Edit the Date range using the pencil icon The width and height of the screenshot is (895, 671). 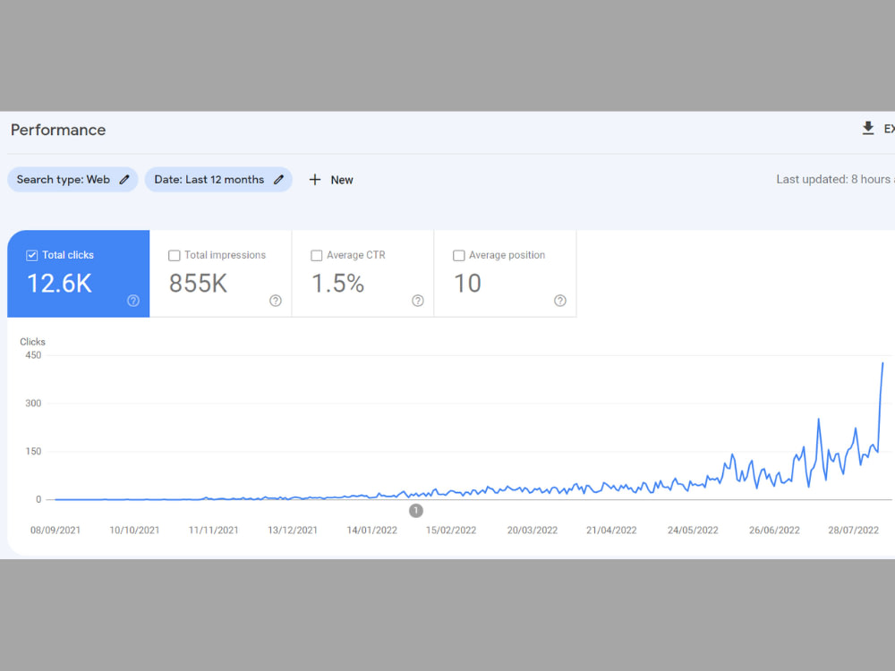click(279, 179)
